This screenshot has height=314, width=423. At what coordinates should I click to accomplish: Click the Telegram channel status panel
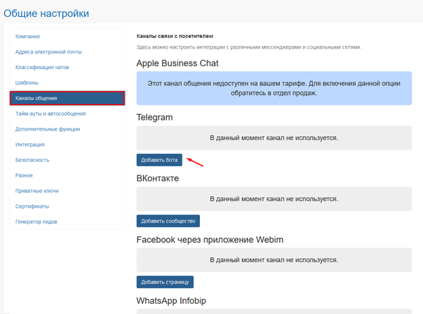274,138
